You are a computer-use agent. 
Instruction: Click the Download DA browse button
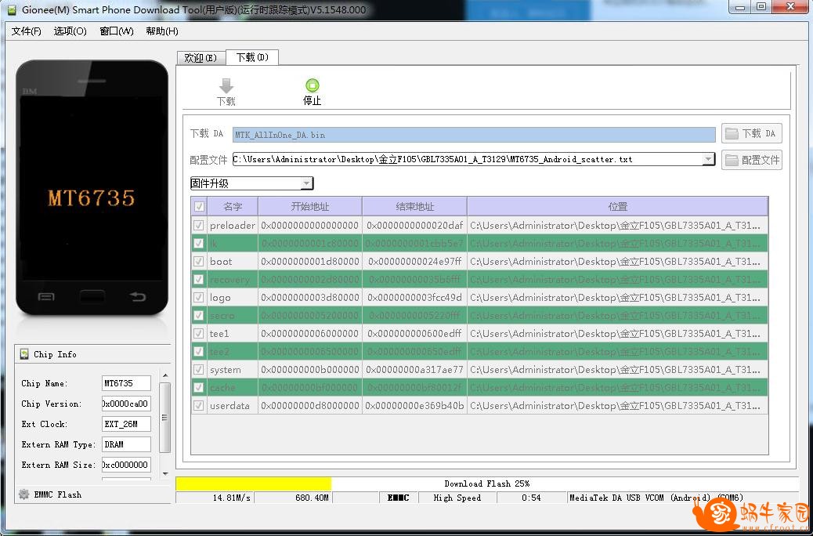[x=751, y=134]
